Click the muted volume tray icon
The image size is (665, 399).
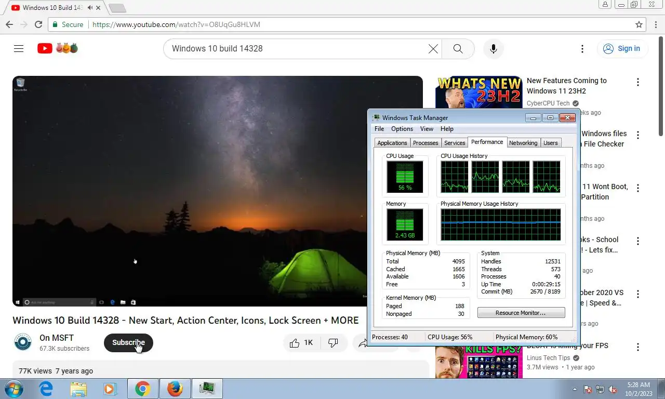point(613,389)
